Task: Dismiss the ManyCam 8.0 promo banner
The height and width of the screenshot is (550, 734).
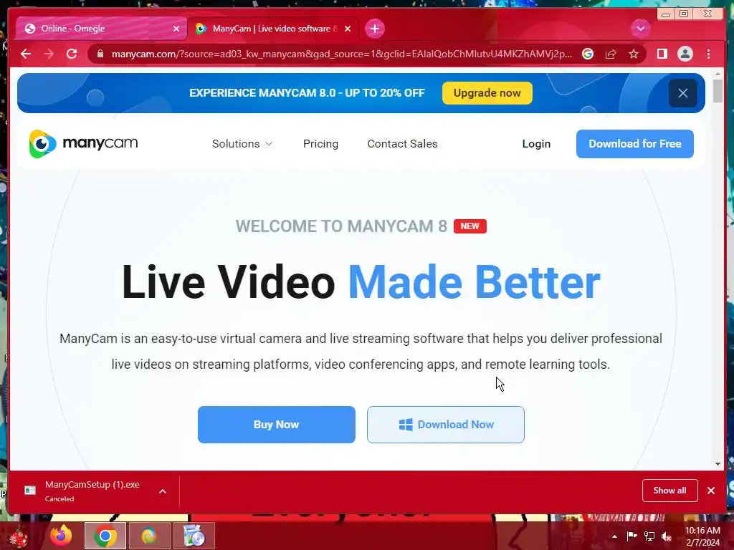Action: click(x=682, y=93)
